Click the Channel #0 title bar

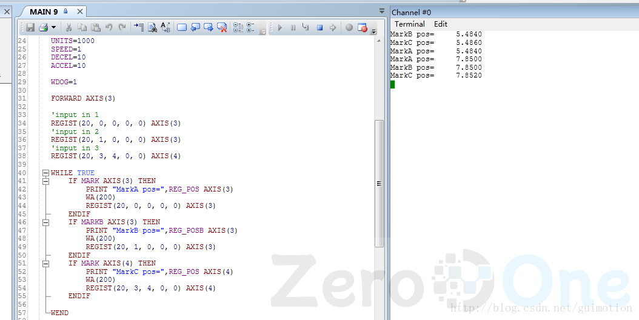[x=514, y=12]
